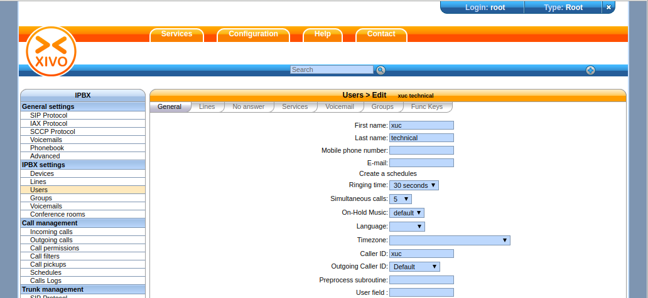Open Incoming calls in the sidebar
Screen dimensions: 648x298
click(51, 232)
